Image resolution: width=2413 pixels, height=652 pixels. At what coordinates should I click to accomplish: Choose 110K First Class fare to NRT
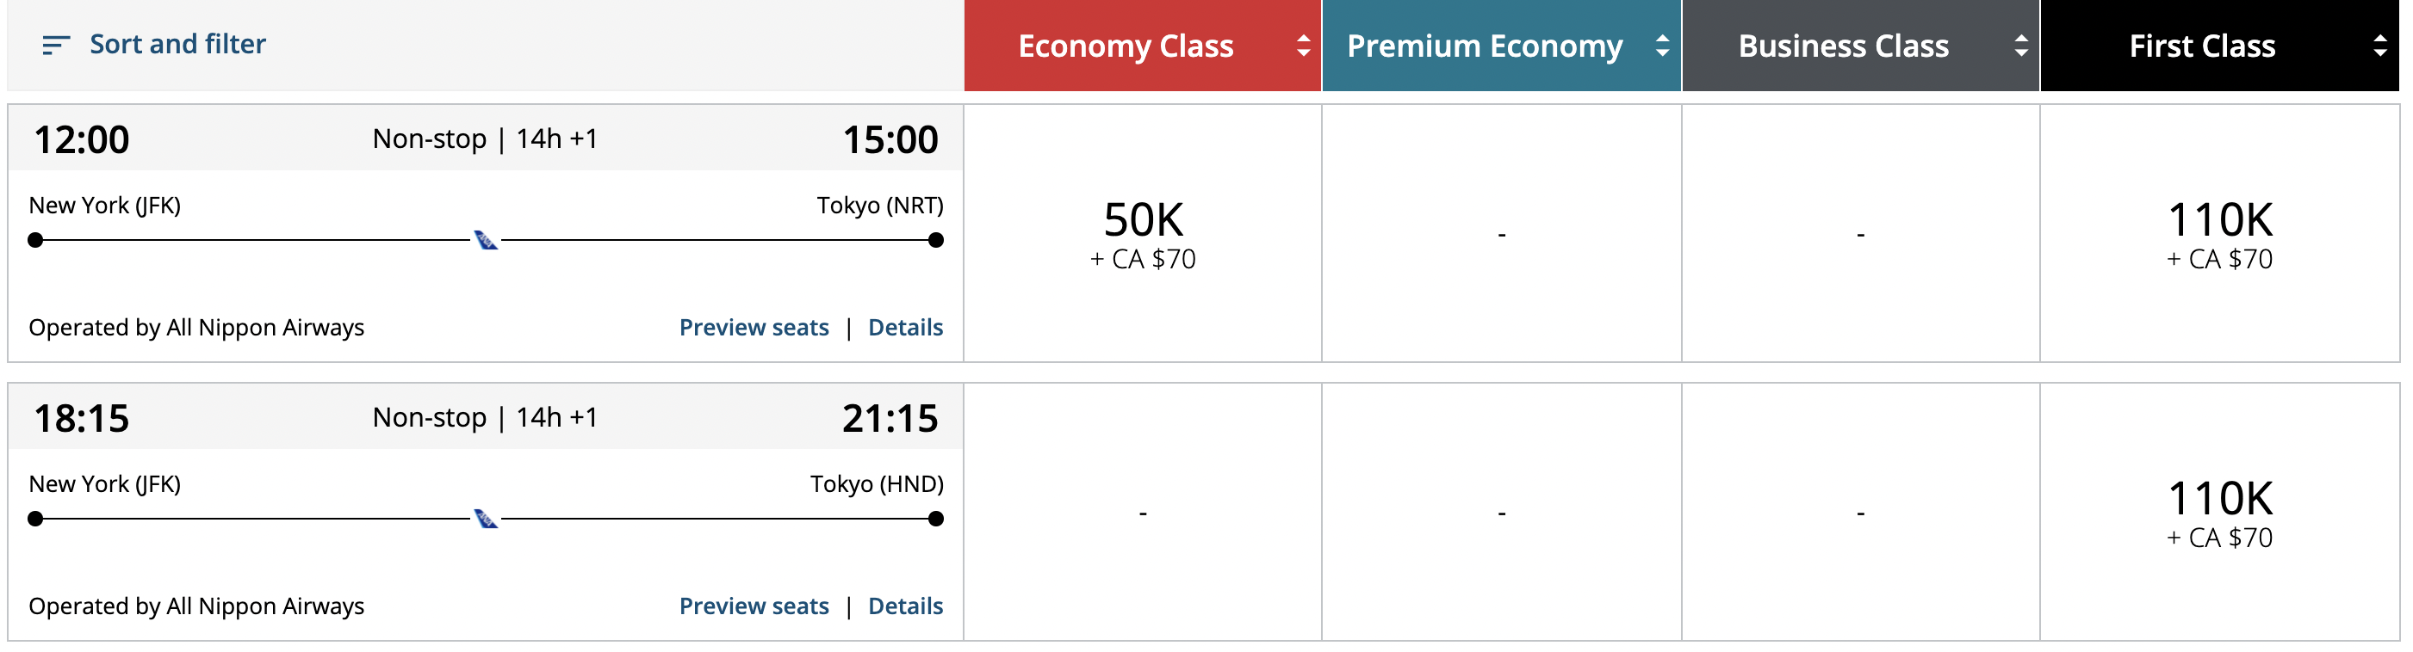(x=2219, y=233)
